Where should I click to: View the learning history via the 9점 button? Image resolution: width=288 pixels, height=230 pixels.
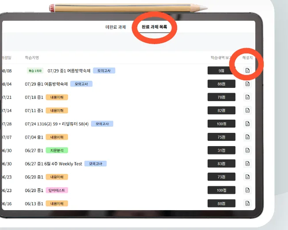point(221,71)
